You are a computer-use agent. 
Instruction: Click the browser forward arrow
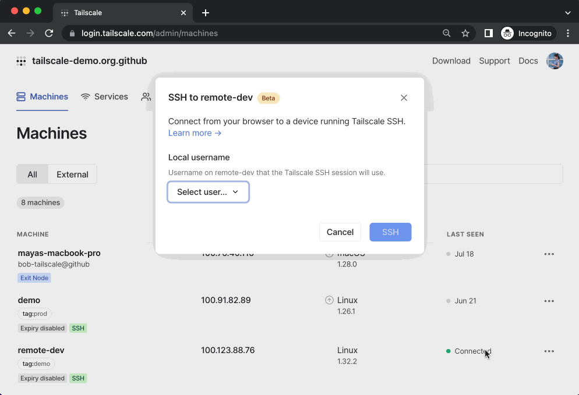click(30, 33)
